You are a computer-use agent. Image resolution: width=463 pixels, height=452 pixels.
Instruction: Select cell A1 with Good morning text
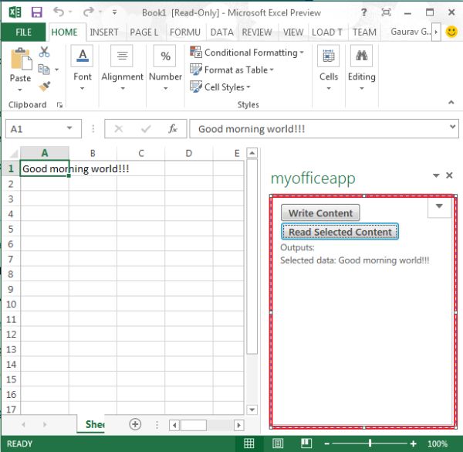pos(45,168)
